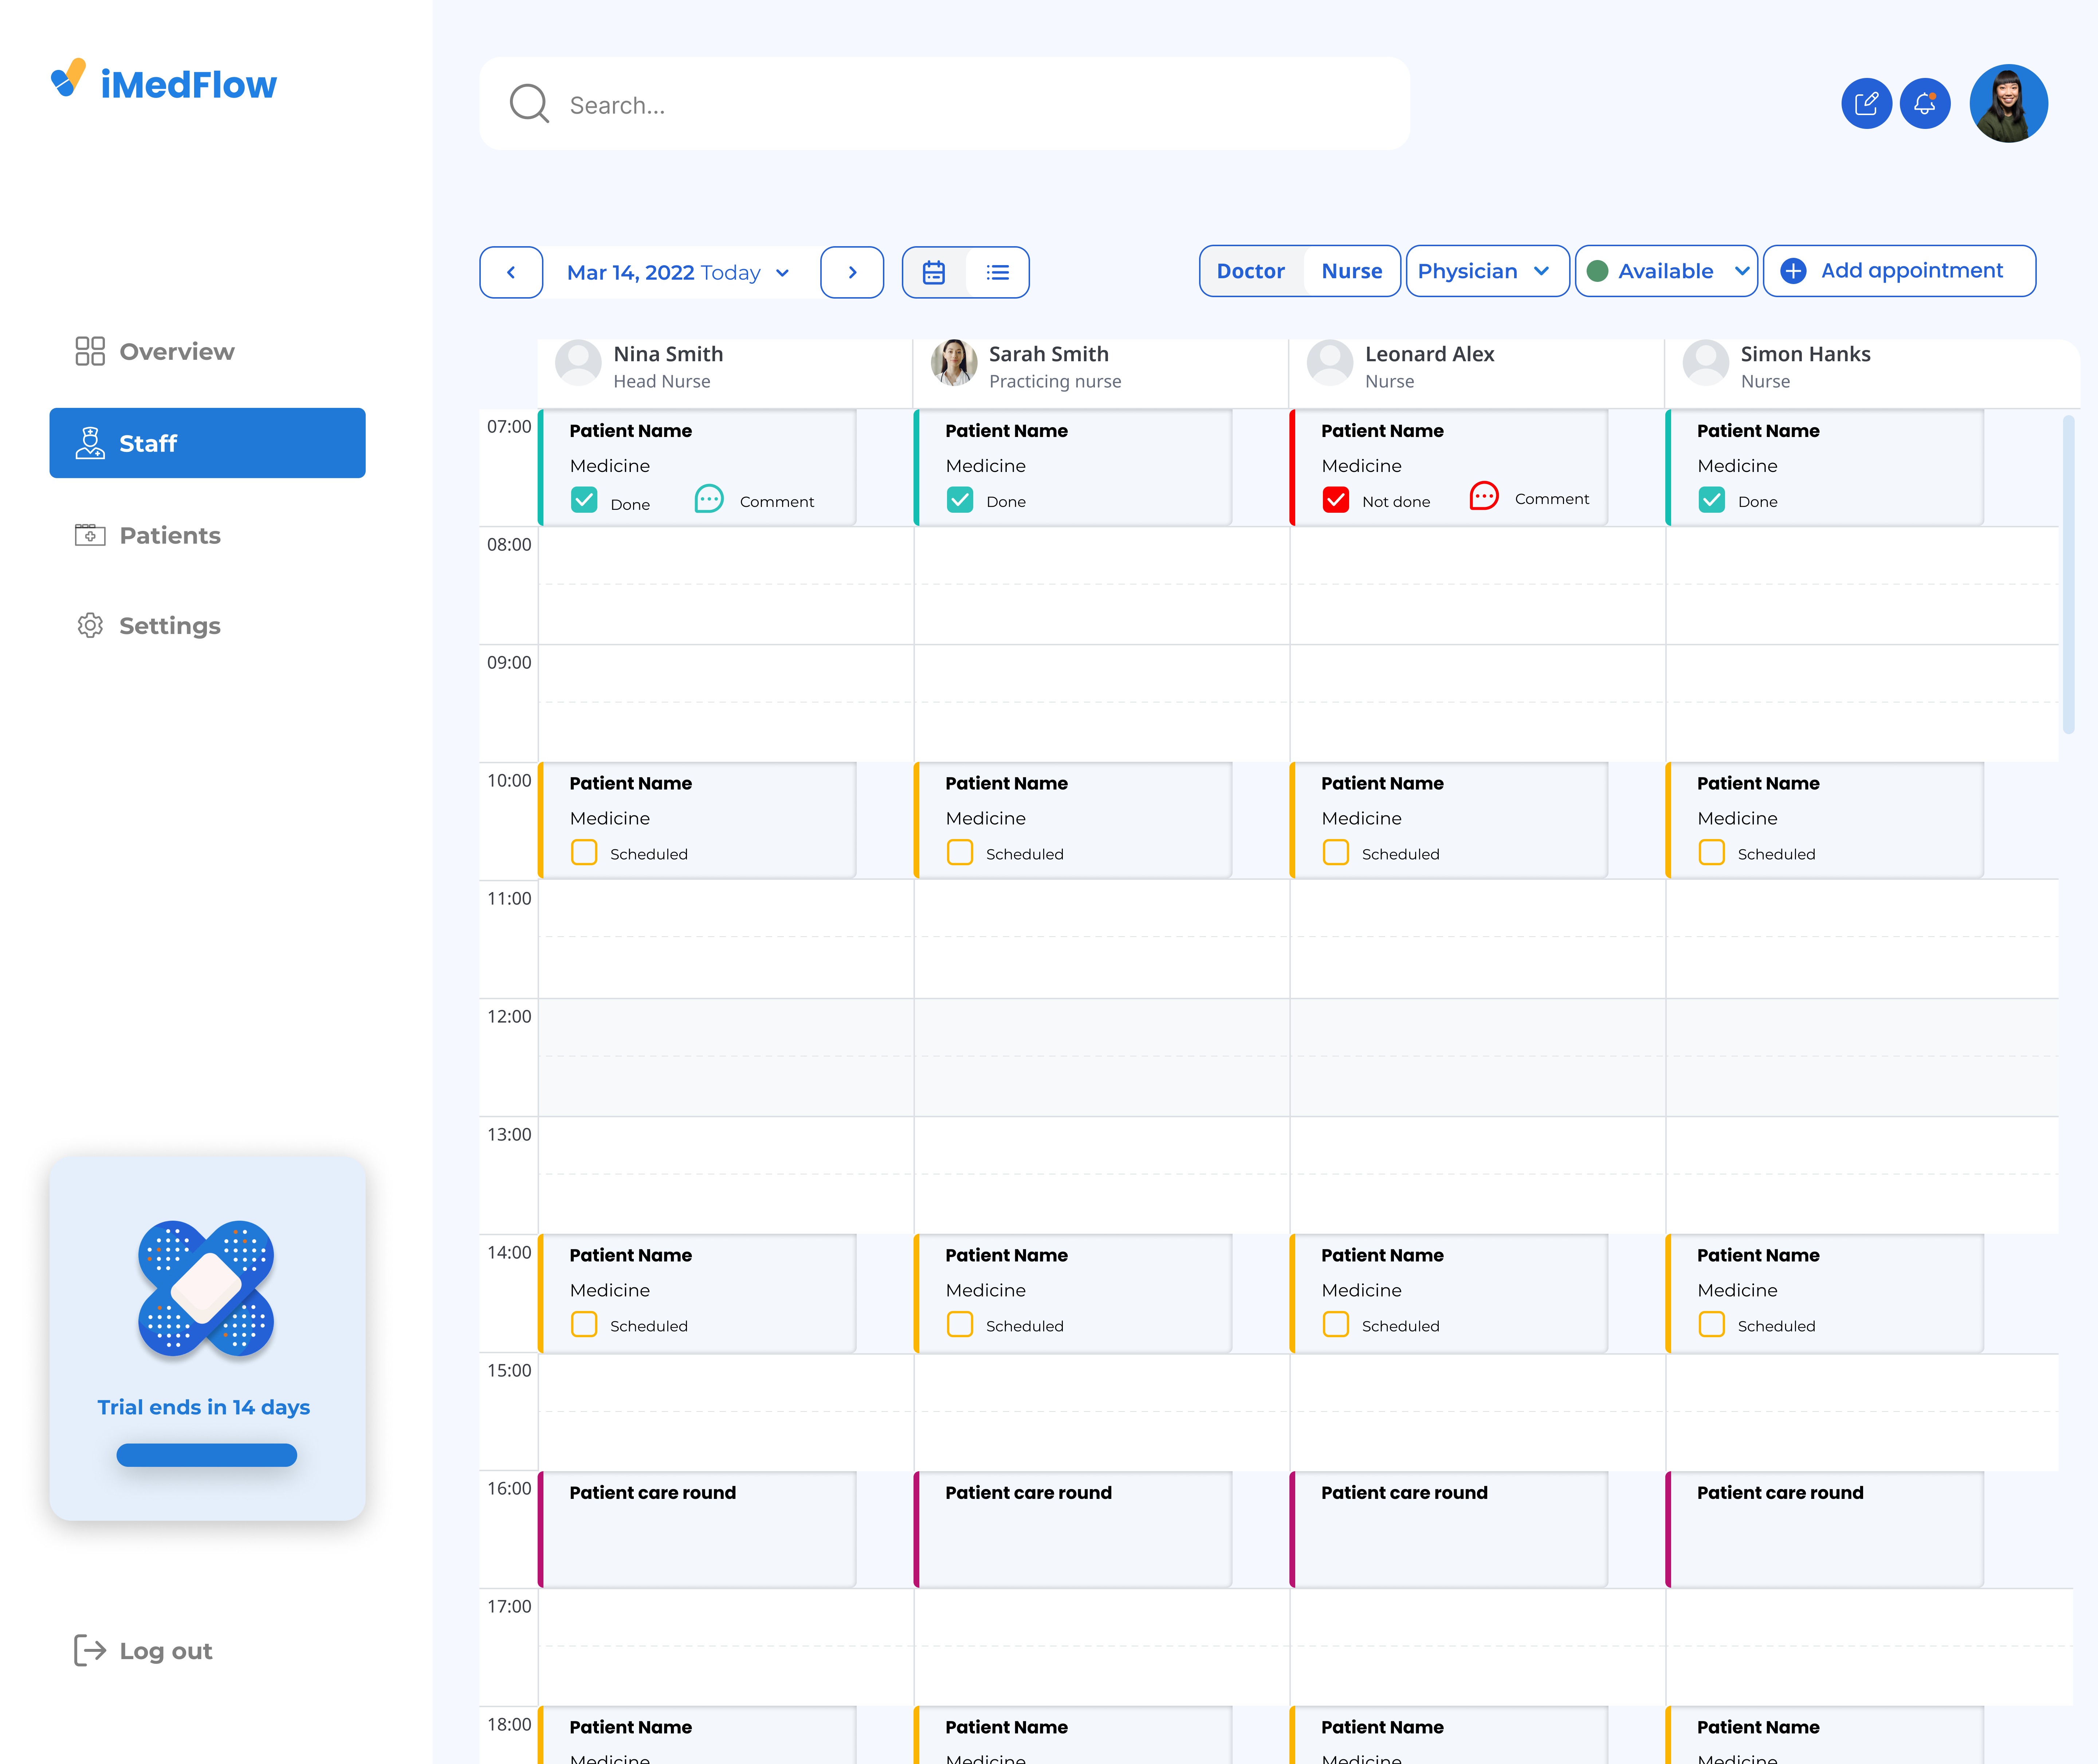Click the Staff nurse icon
This screenshot has width=2098, height=1764.
click(x=90, y=443)
